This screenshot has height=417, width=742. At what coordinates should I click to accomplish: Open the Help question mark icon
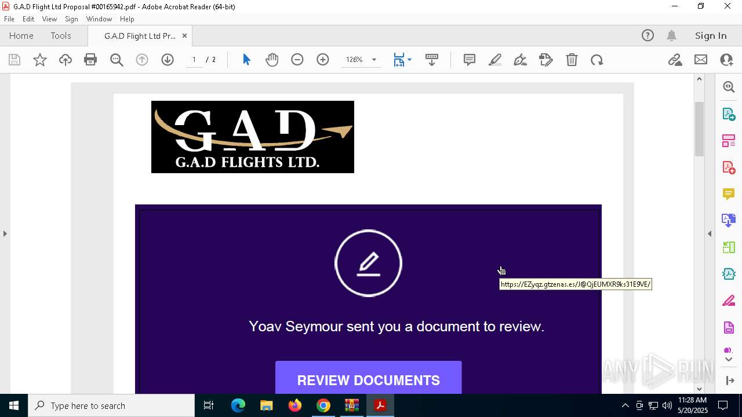[x=648, y=35]
